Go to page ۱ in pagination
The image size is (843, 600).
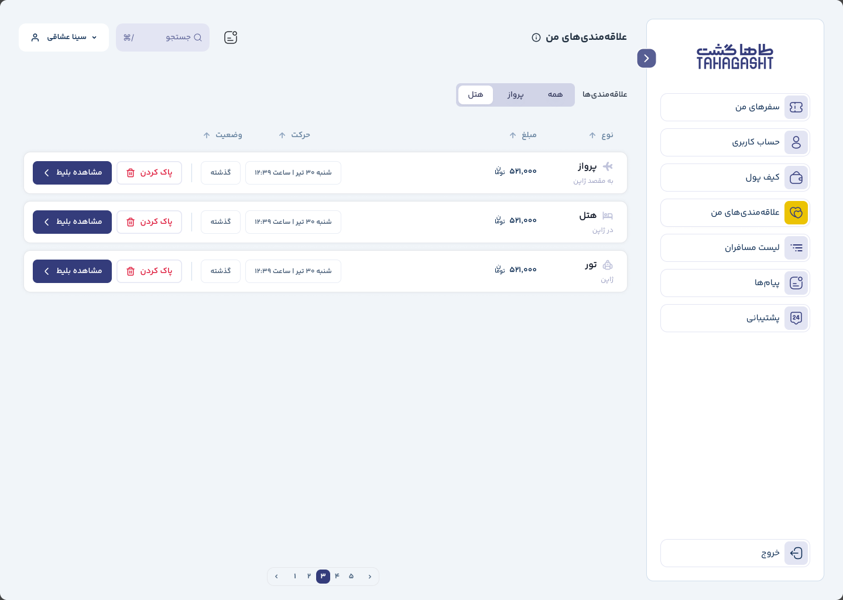click(x=295, y=577)
